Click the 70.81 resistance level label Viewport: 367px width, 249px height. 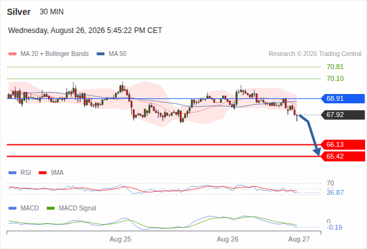point(335,67)
